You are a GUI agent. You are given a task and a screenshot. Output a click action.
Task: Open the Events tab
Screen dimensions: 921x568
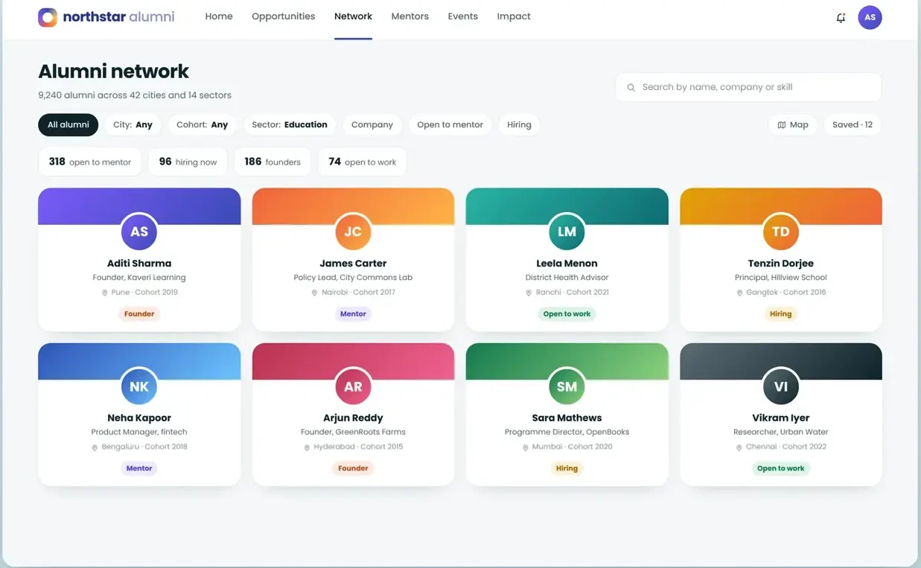coord(463,16)
